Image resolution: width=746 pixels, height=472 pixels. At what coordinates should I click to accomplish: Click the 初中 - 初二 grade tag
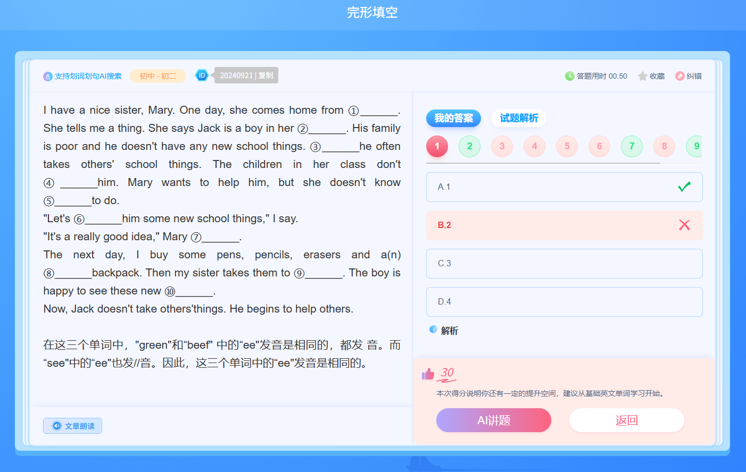[158, 76]
